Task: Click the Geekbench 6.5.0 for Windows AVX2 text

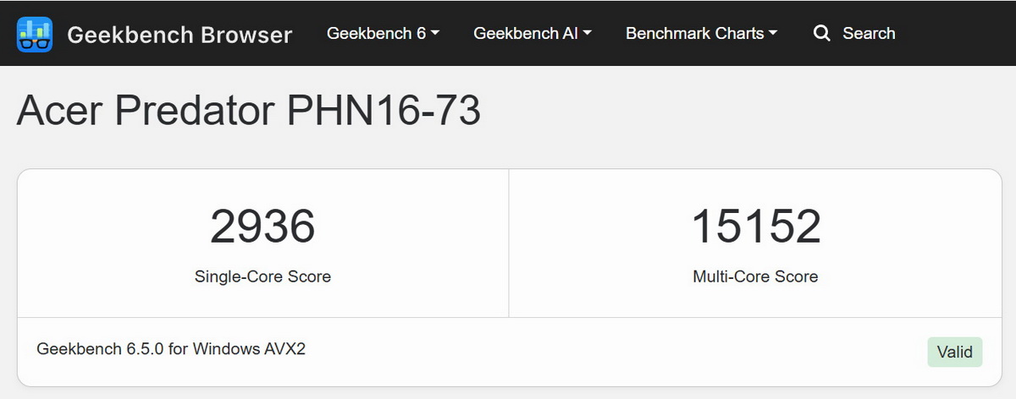Action: pos(171,348)
